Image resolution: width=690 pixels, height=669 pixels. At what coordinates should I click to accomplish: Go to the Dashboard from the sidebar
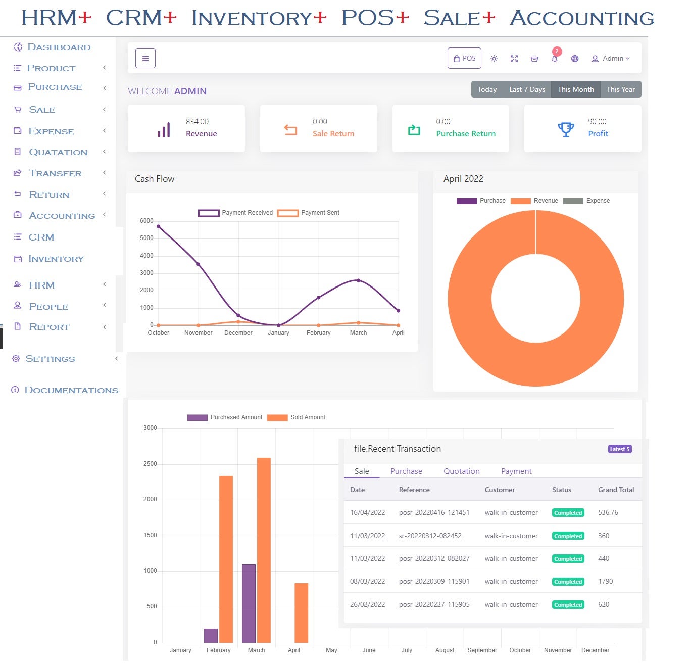pyautogui.click(x=60, y=47)
